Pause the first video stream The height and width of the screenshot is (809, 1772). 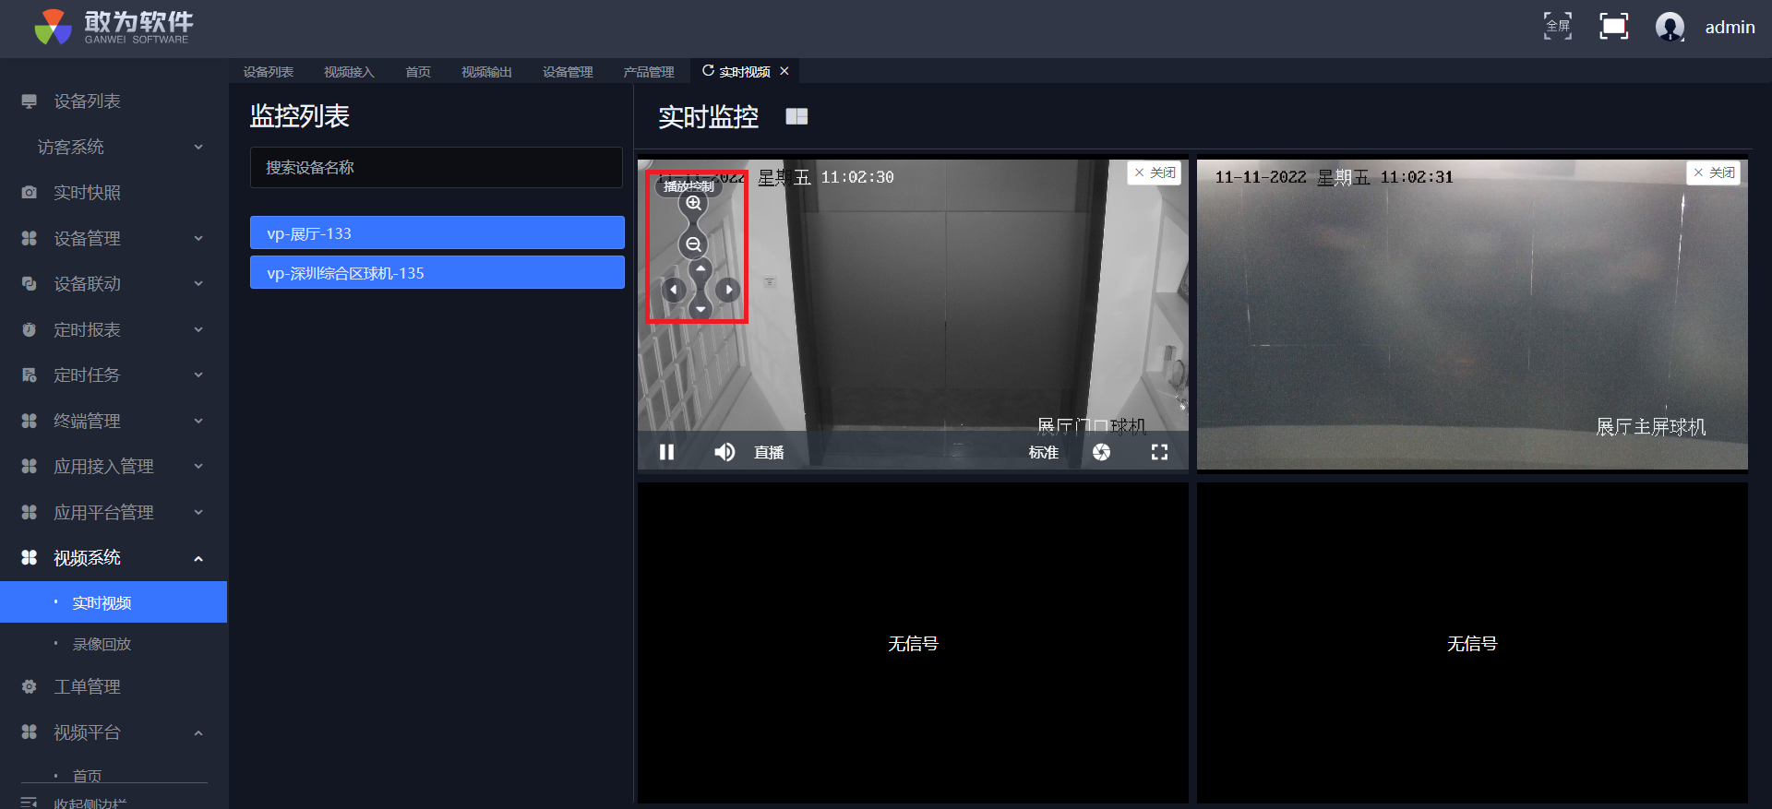tap(666, 452)
